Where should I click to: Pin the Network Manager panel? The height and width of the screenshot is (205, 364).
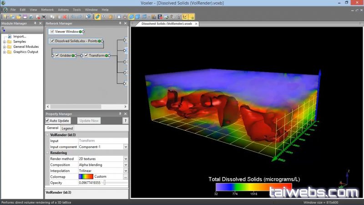121,23
